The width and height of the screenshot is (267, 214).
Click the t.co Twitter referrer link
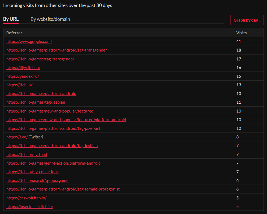pos(17,137)
